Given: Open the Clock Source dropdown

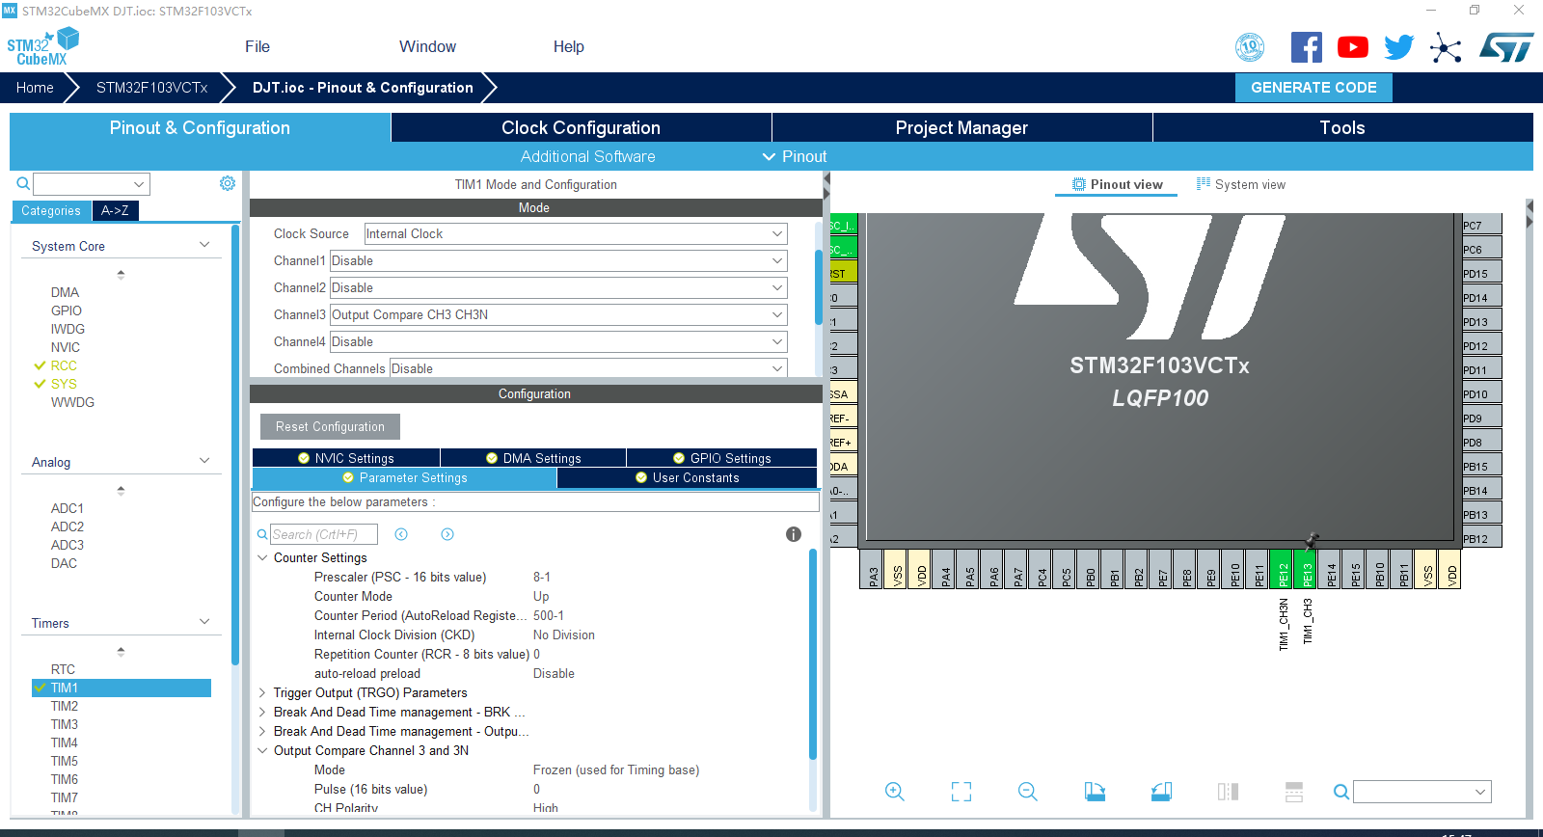Looking at the screenshot, I should (x=576, y=233).
